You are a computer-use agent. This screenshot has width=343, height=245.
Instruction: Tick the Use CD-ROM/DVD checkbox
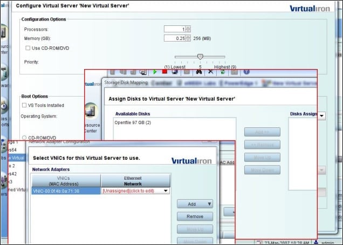tap(28, 48)
